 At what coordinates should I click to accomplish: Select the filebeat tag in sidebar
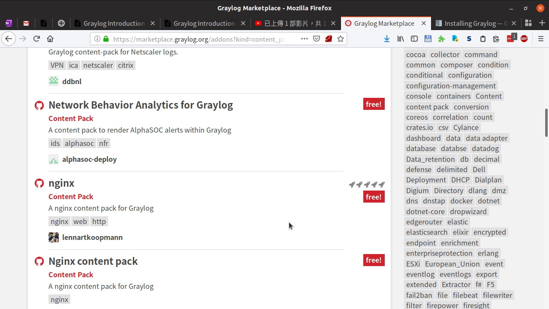pyautogui.click(x=465, y=295)
